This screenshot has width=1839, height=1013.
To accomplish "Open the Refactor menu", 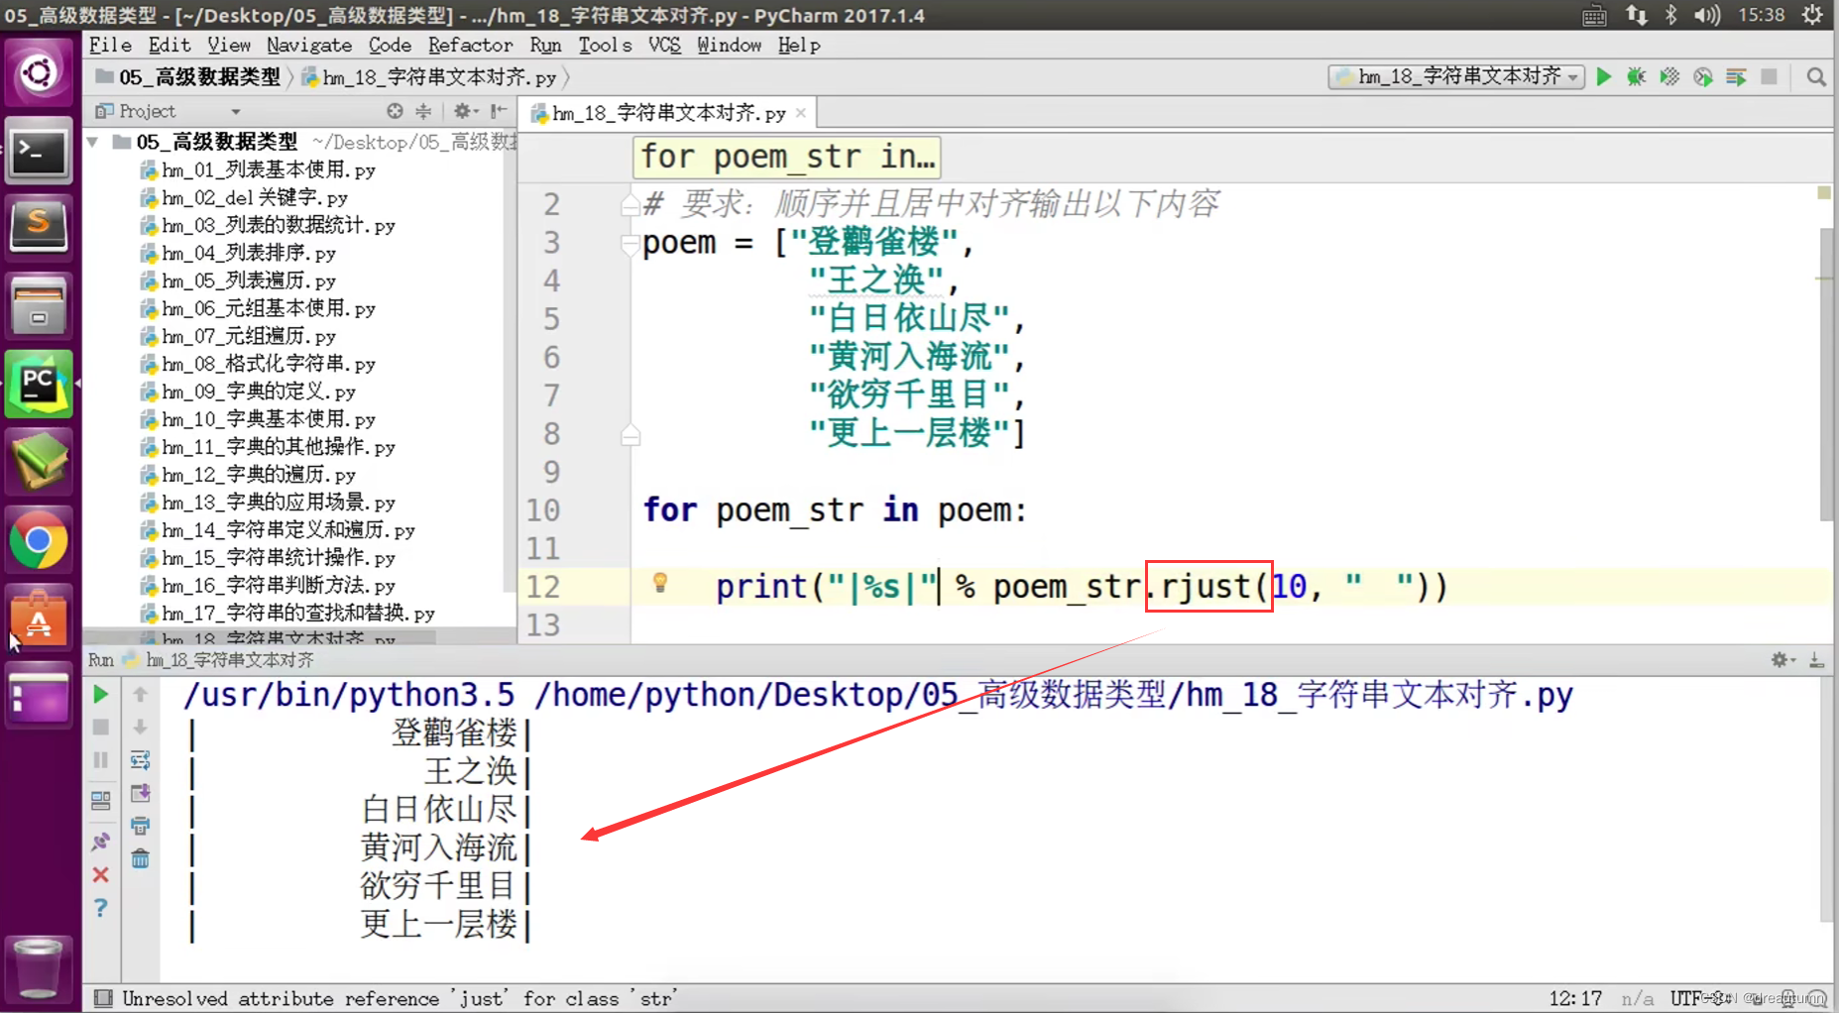I will pos(471,45).
